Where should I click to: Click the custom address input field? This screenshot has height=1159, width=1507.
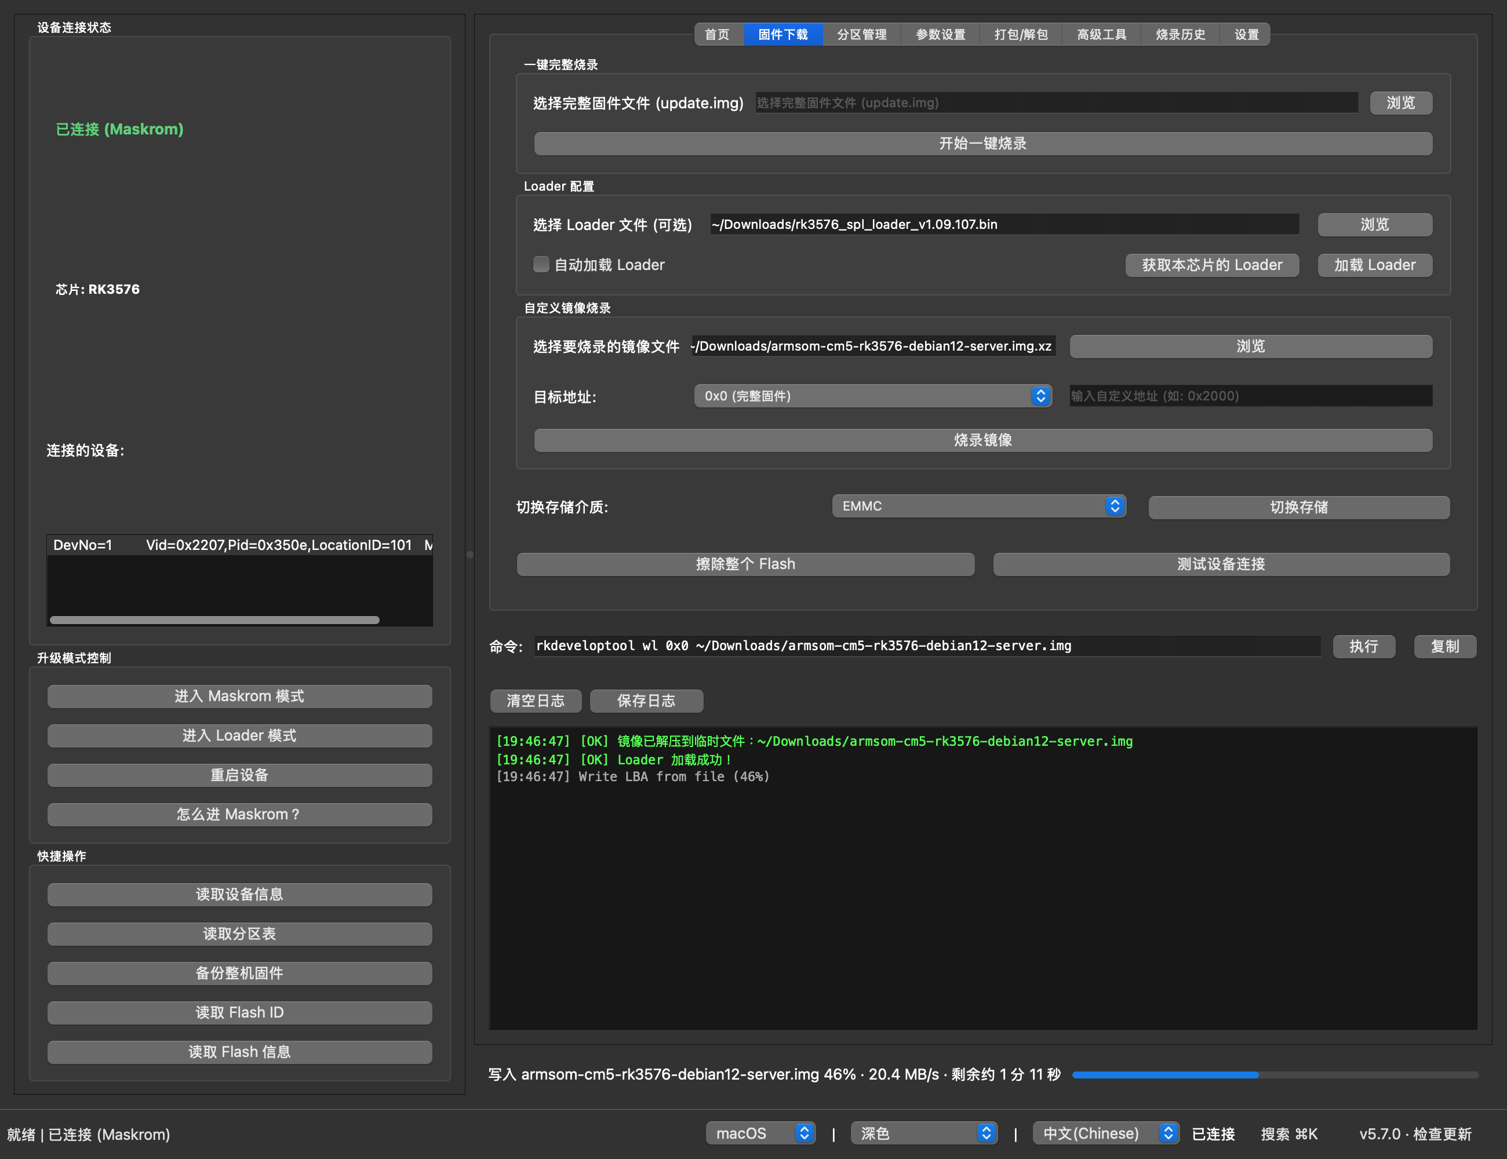(1251, 396)
